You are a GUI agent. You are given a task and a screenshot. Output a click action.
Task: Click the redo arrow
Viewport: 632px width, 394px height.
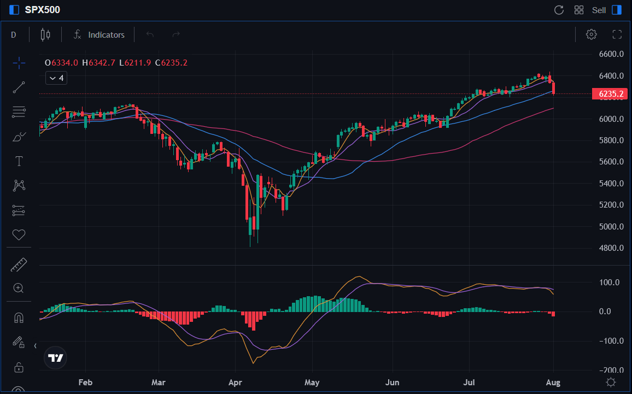tap(176, 34)
